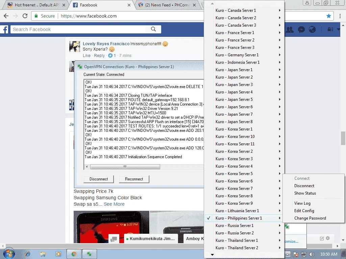The image size is (346, 259).
Task: Click the Samsung phone photo thumbnail
Action: [x=112, y=227]
